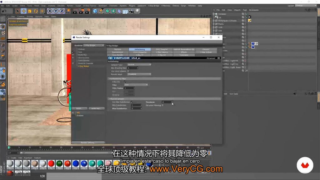The height and width of the screenshot is (180, 320).
Task: Open the Filter type dropdown
Action: pos(136,85)
